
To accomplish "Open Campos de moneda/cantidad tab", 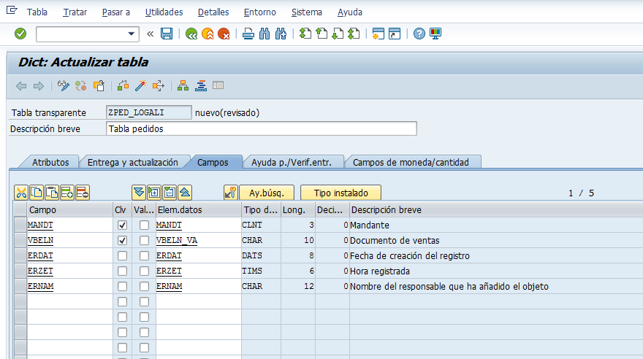I will (411, 163).
